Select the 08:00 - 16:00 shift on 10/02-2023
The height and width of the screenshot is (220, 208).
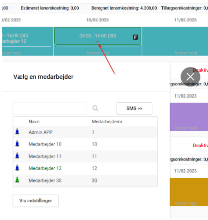tap(97, 36)
